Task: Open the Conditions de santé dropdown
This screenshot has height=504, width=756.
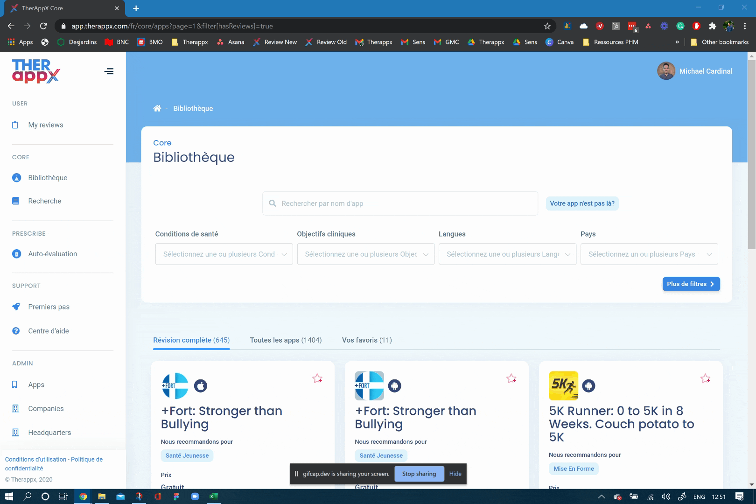Action: tap(224, 254)
